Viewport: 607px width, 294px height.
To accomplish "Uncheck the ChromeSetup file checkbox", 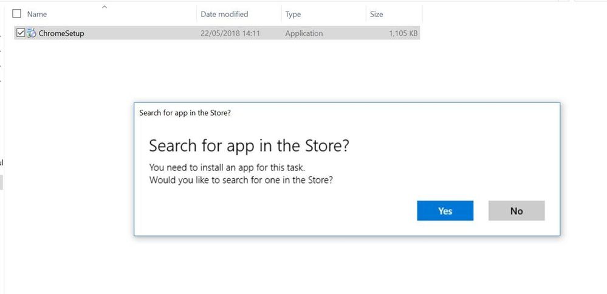I will click(21, 33).
